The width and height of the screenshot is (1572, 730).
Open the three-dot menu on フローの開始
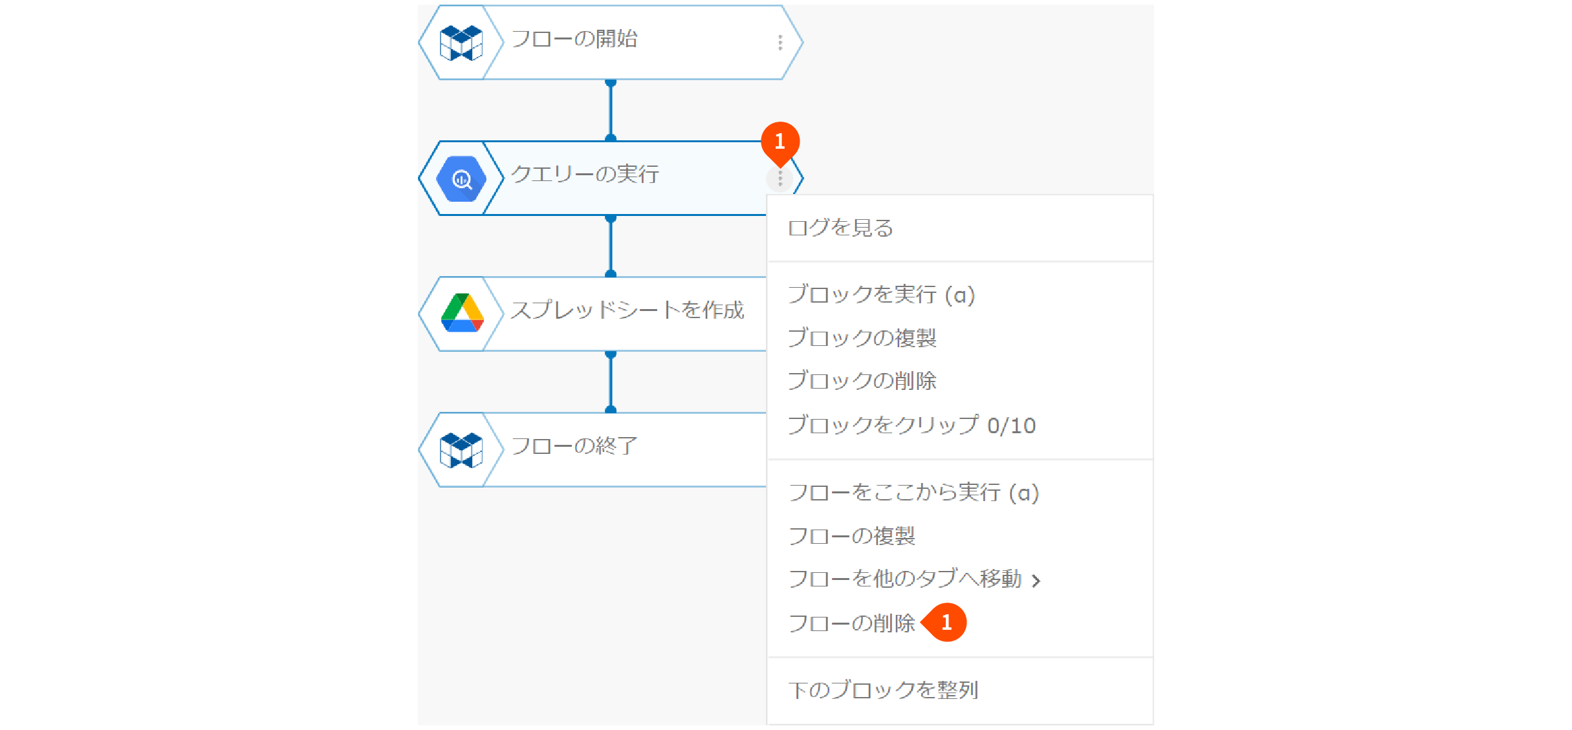pos(780,43)
